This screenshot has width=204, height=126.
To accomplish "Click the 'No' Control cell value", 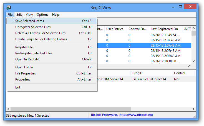I will click(x=176, y=79).
